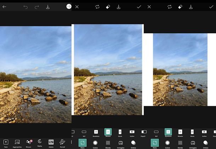Tap the square-framed photo in the right screen
This screenshot has height=149, width=216.
[x=180, y=70]
